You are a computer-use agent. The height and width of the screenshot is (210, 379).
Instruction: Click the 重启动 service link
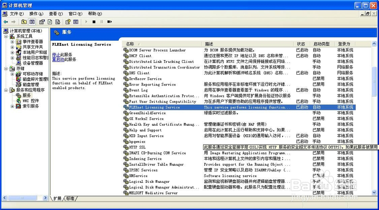[58, 59]
